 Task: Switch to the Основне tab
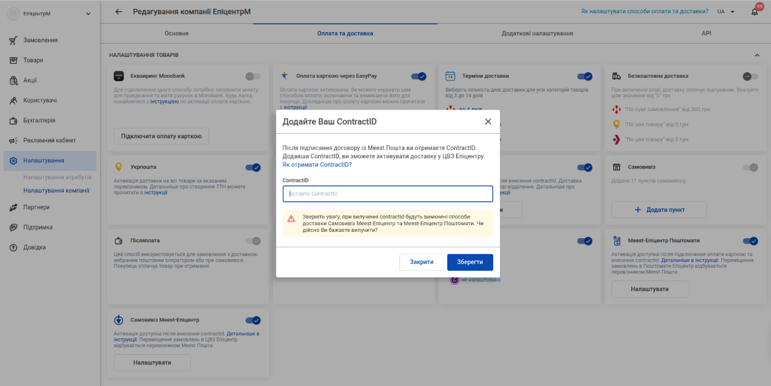point(176,33)
